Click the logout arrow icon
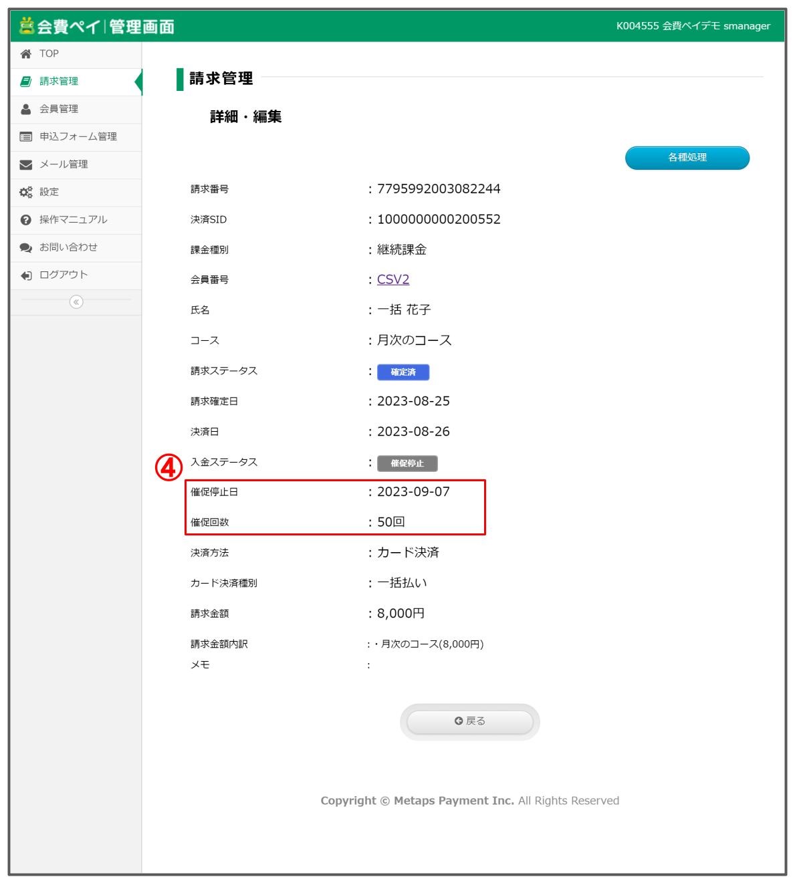793x881 pixels. click(26, 275)
